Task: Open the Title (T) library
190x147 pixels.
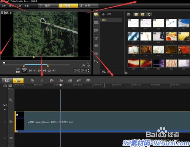Action: 96,38
